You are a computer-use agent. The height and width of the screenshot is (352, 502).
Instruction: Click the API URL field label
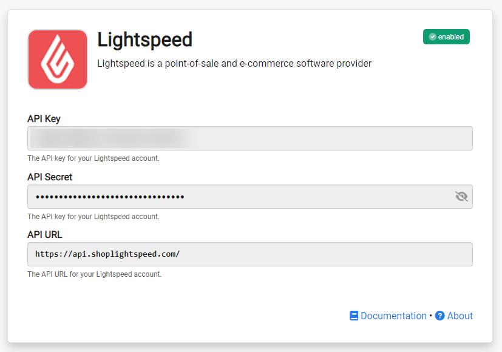click(45, 234)
